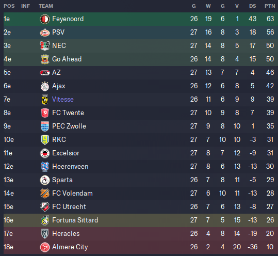The width and height of the screenshot is (278, 256).
Task: Open the Vitesse team name link
Action: pyautogui.click(x=63, y=99)
